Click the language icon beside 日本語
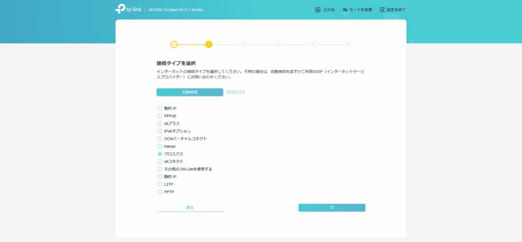The width and height of the screenshot is (522, 242). [318, 10]
